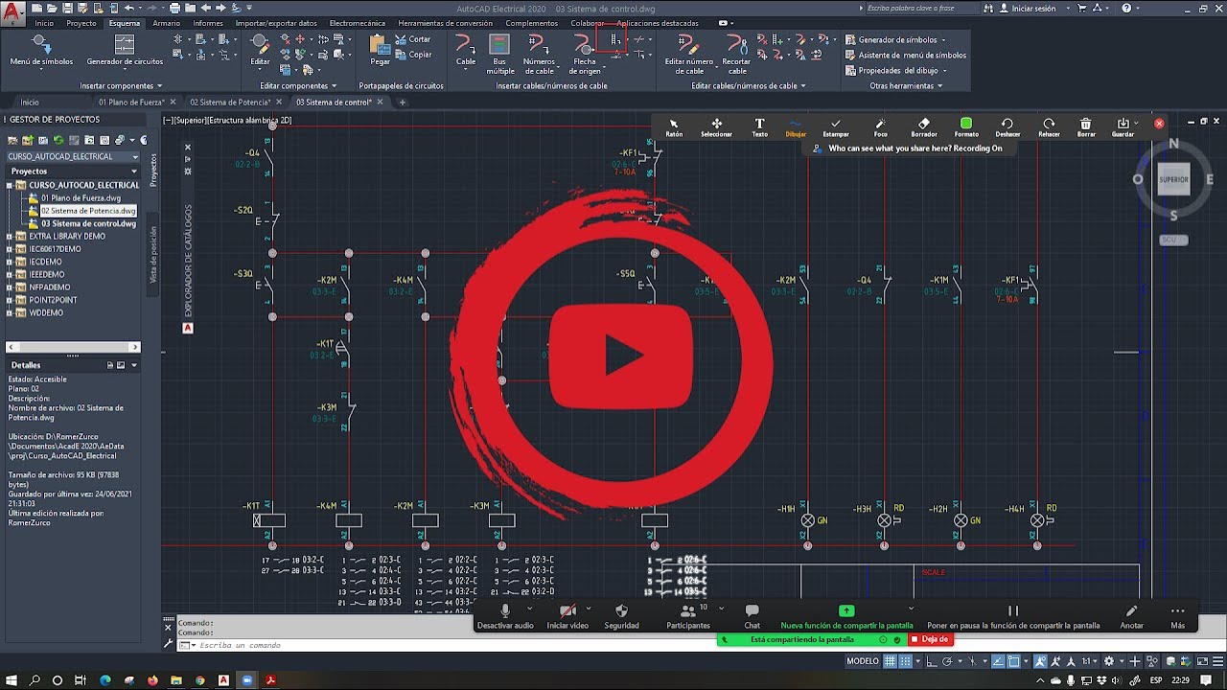Image resolution: width=1227 pixels, height=690 pixels.
Task: Switch to the Proyecto ribbon tab
Action: pos(81,23)
